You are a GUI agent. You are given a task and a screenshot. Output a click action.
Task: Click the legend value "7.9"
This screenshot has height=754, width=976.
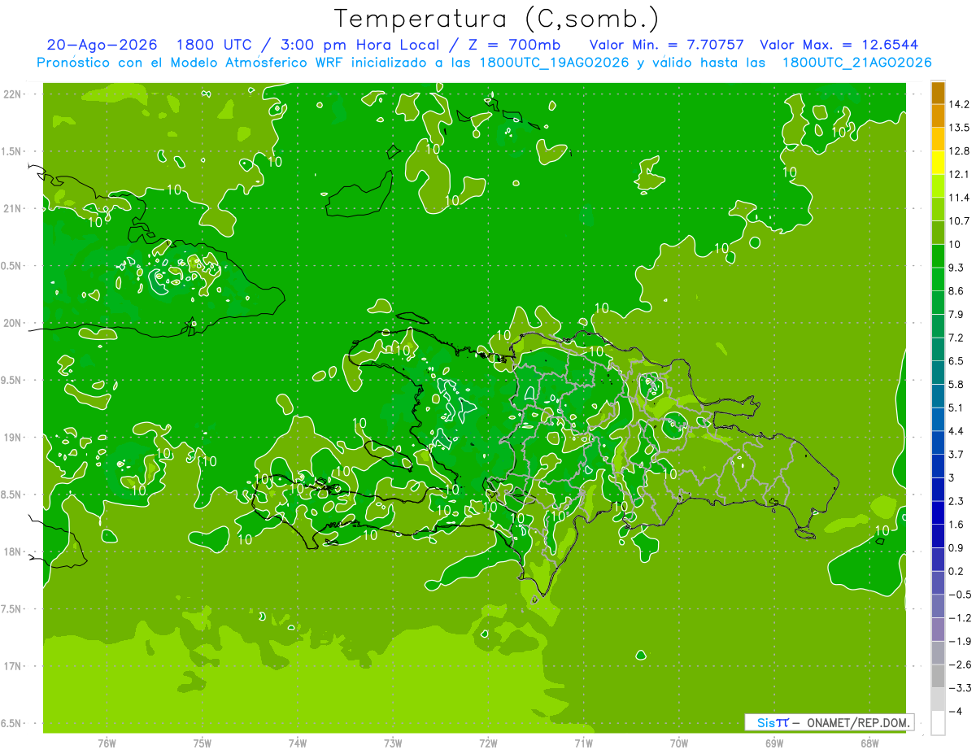(957, 315)
